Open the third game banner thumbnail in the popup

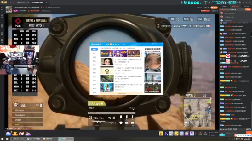pyautogui.click(x=134, y=53)
